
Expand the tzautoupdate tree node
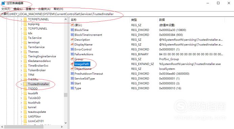(21, 112)
